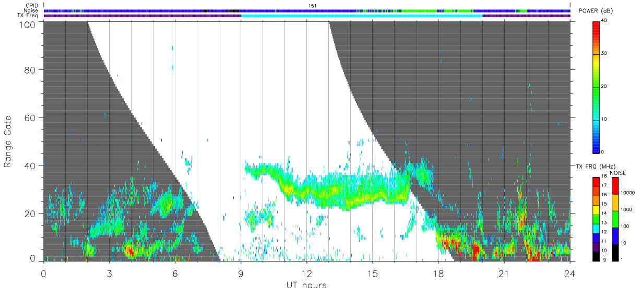This screenshot has height=296, width=641.
Task: Click the "UT hours" x-axis title
Action: pyautogui.click(x=306, y=285)
